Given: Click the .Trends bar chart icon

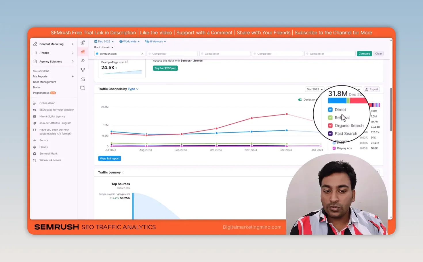Looking at the screenshot, I should click(35, 53).
